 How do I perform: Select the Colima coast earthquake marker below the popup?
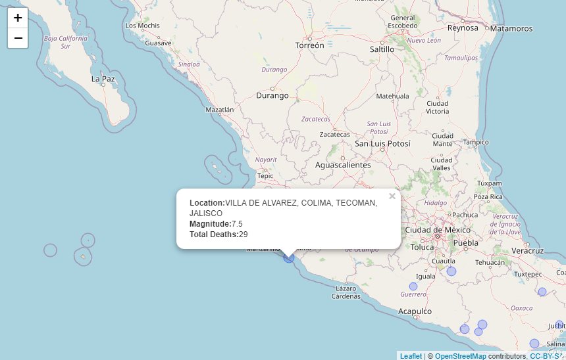coord(289,258)
